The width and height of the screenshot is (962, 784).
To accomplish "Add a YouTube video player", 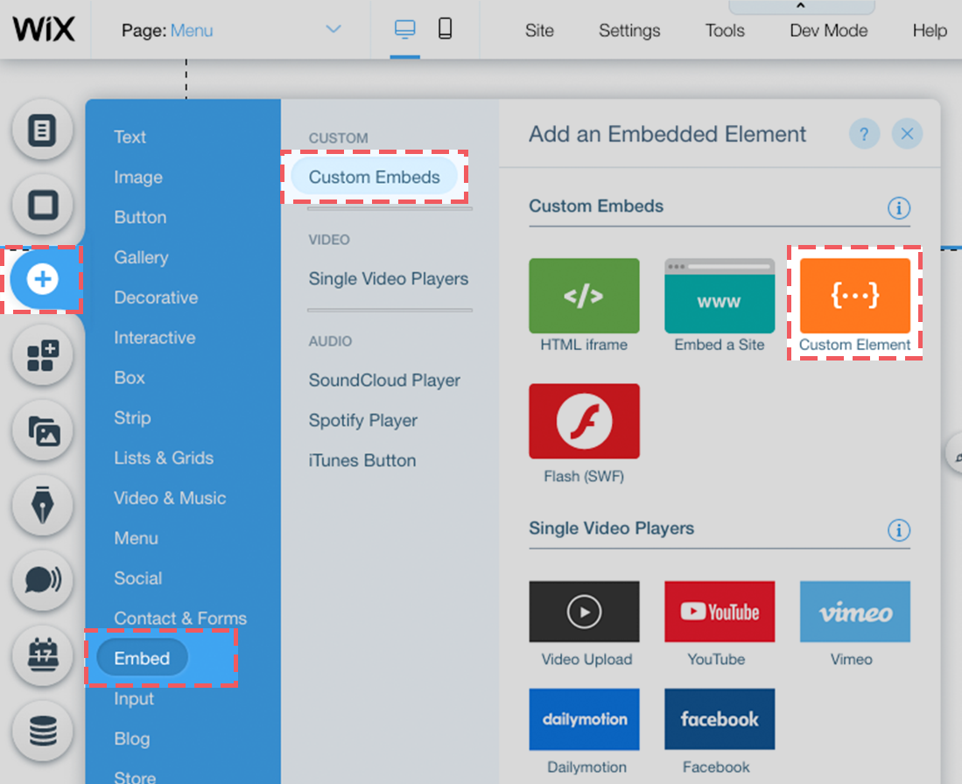I will [x=719, y=611].
